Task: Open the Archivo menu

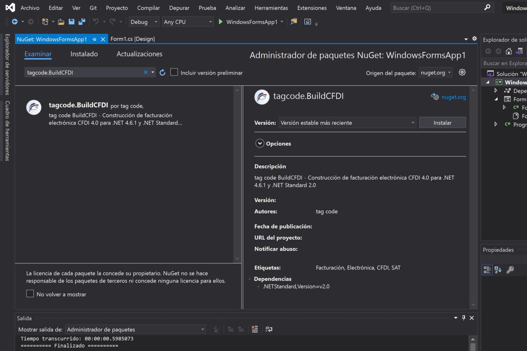Action: click(x=30, y=8)
